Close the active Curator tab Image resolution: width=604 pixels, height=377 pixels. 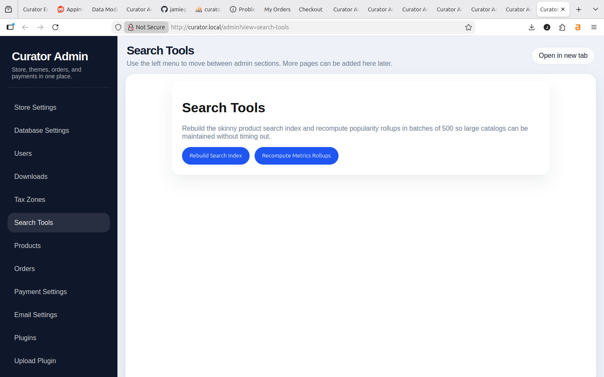(x=563, y=9)
